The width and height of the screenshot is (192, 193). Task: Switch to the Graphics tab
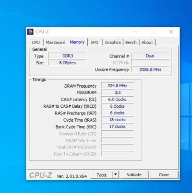[113, 43]
